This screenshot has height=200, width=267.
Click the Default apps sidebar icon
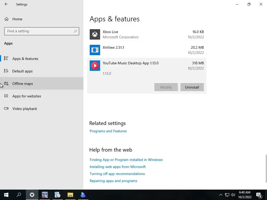pyautogui.click(x=6, y=71)
